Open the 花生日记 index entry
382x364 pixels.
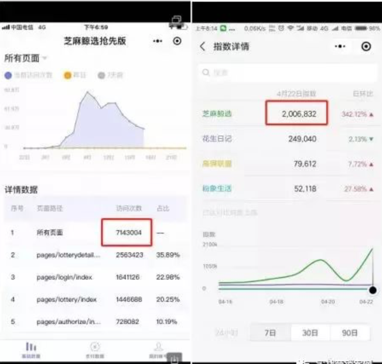pyautogui.click(x=217, y=139)
